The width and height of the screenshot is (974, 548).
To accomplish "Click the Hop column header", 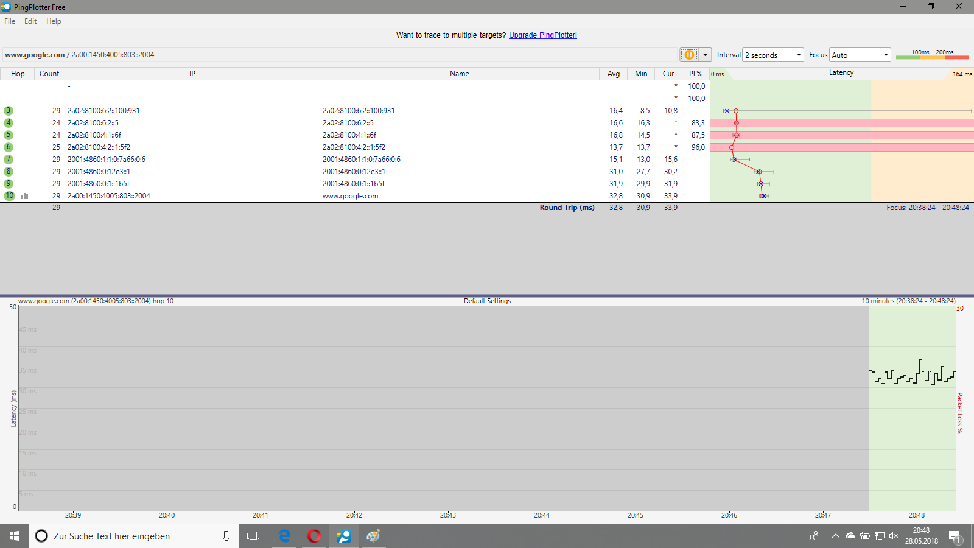I will (x=18, y=74).
